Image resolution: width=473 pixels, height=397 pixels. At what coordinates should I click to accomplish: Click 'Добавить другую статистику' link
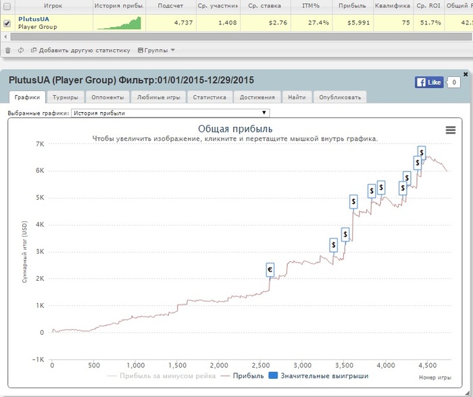click(x=80, y=51)
